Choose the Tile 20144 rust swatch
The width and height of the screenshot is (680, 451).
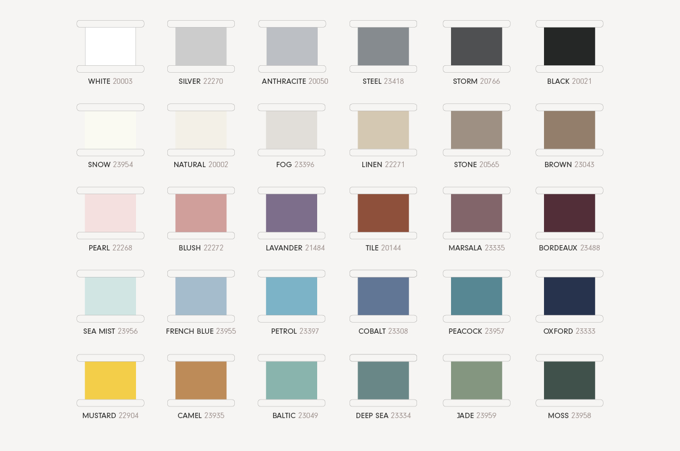383,213
